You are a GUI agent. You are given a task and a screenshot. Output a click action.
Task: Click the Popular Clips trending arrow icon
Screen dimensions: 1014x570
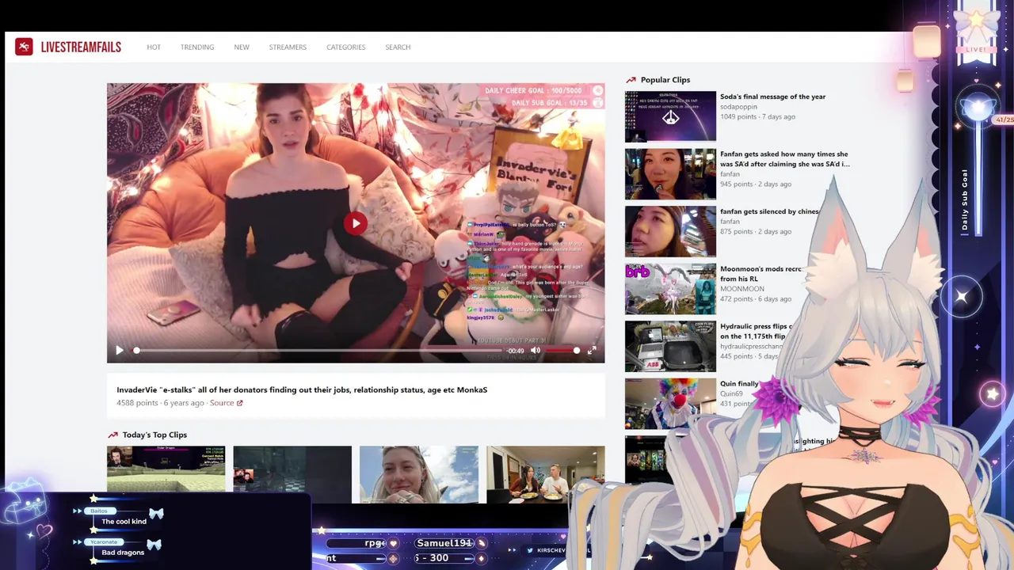631,80
